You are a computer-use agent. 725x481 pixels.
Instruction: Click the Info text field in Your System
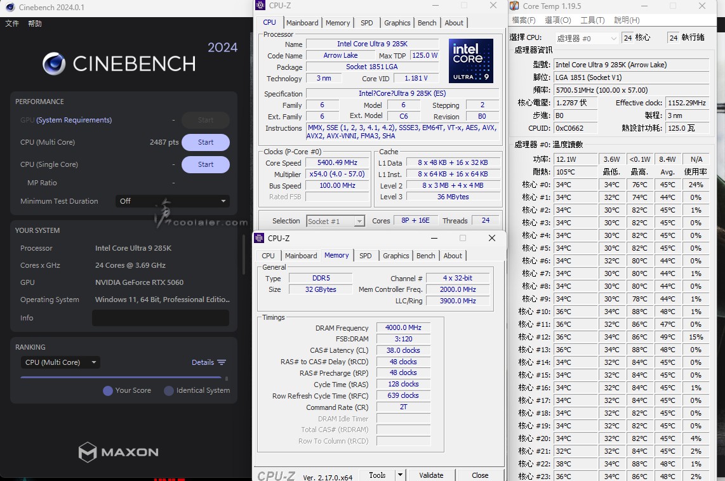coord(160,318)
